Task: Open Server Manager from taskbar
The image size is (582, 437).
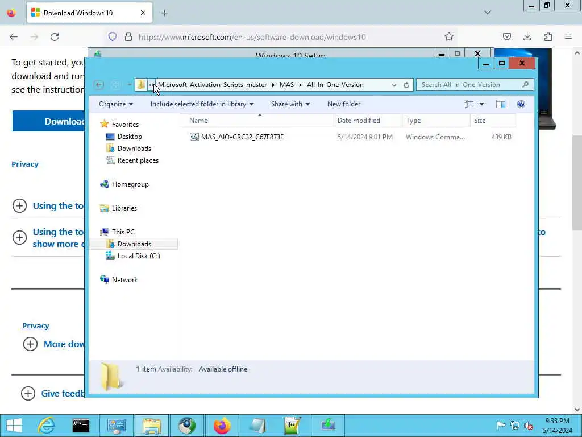Action: tap(116, 426)
